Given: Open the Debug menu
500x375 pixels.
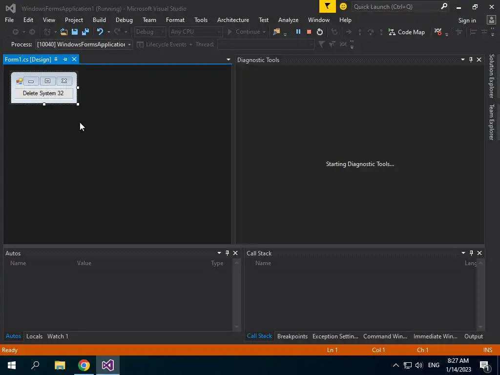Looking at the screenshot, I should (x=124, y=20).
